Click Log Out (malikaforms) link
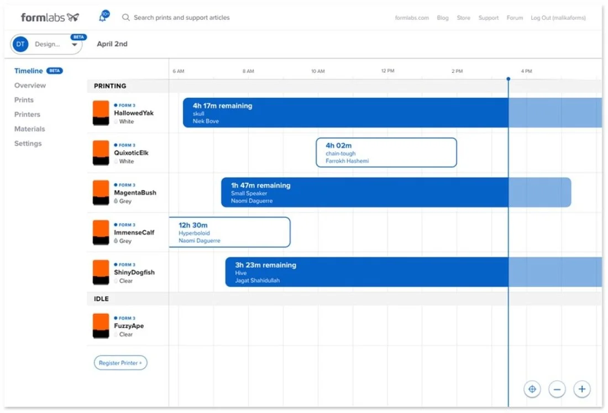The image size is (608, 413). tap(558, 18)
